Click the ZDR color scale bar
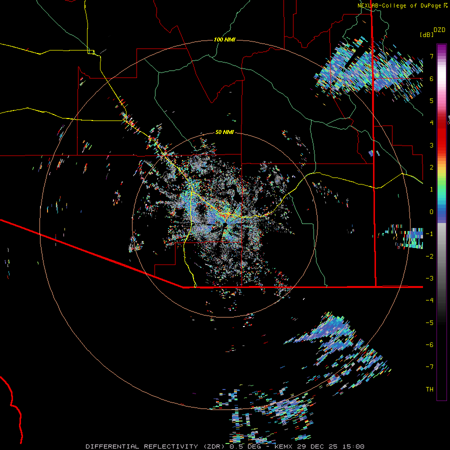This screenshot has width=450, height=450. 441,222
